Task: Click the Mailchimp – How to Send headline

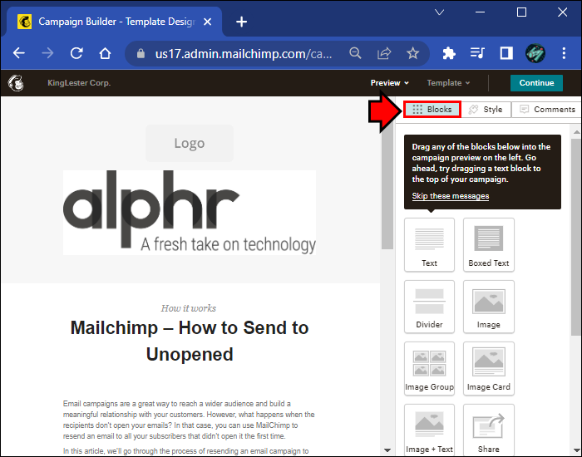Action: tap(190, 341)
